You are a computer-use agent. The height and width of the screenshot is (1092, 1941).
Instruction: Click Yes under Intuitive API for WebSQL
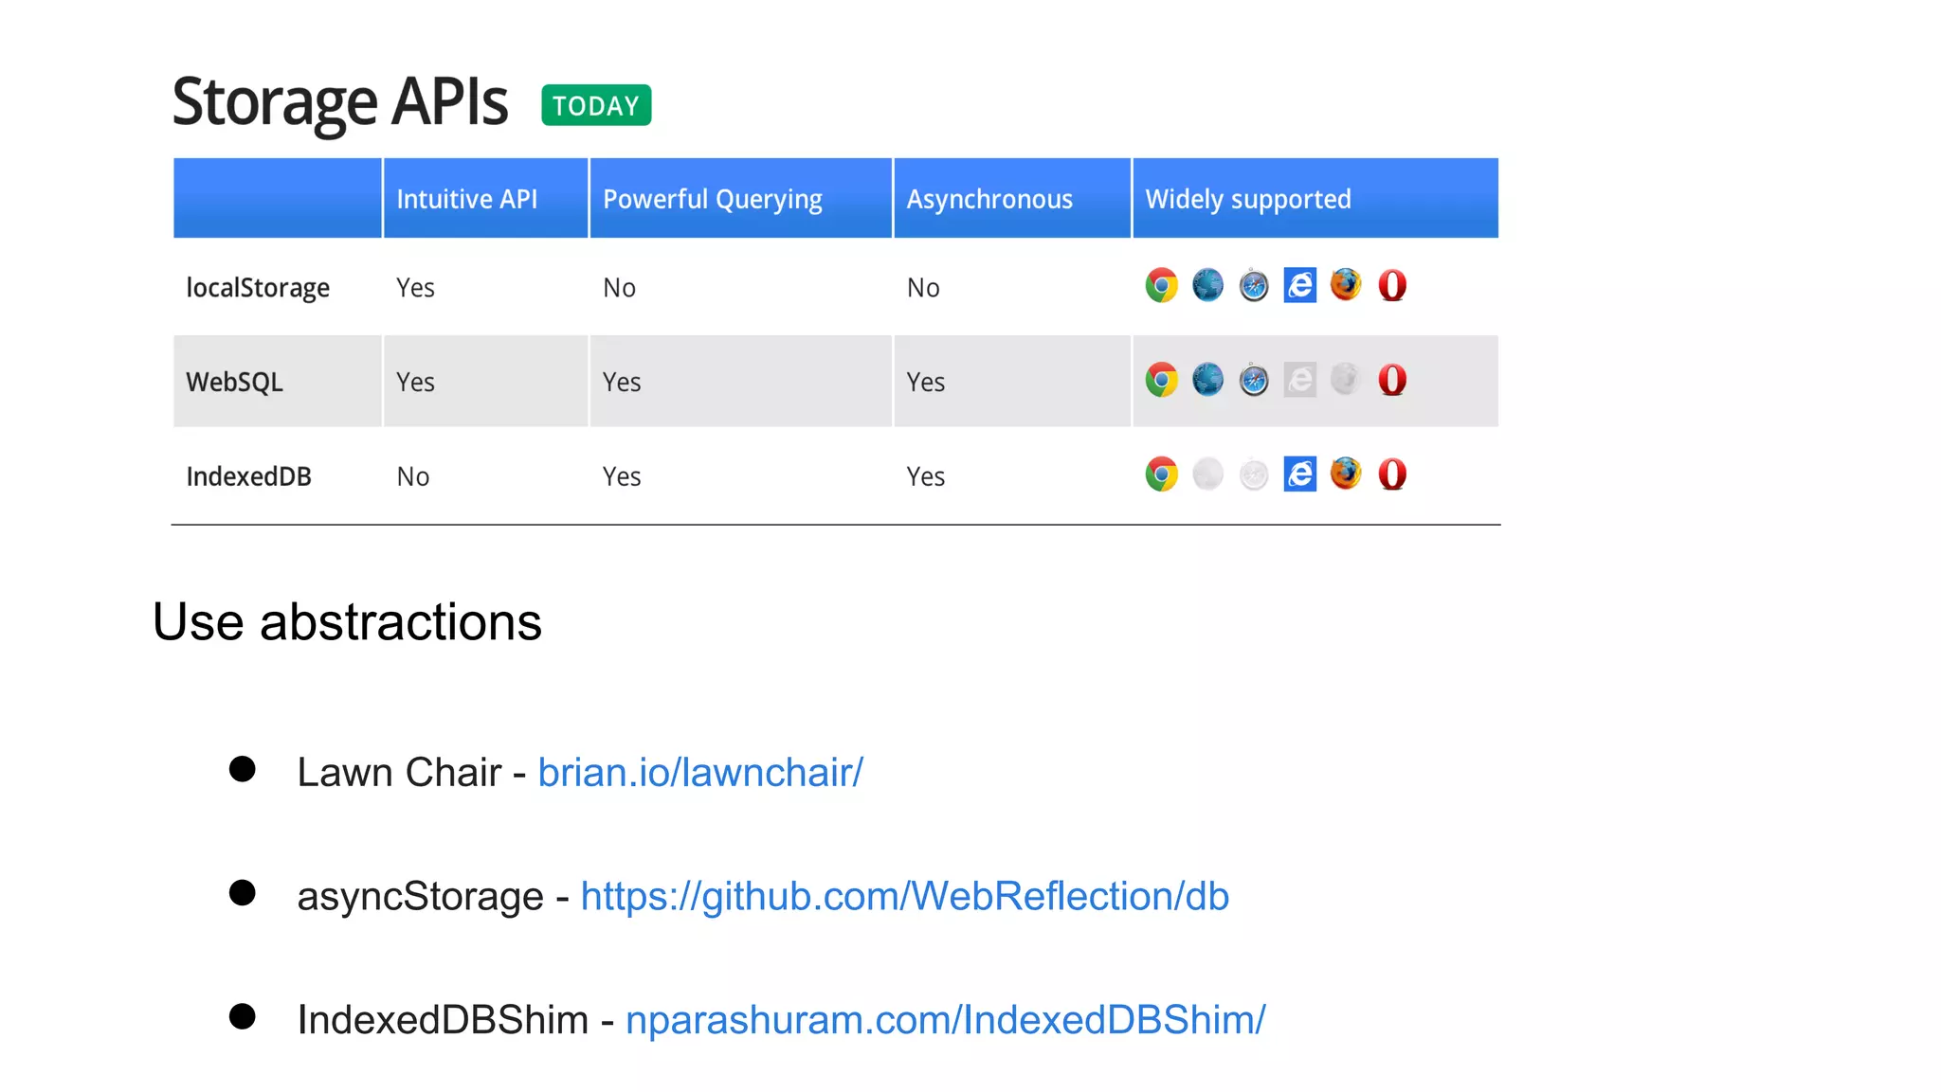pos(415,383)
